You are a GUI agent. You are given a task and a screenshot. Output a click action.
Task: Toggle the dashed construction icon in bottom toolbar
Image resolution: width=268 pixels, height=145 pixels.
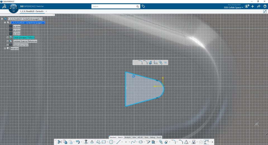tap(201, 142)
